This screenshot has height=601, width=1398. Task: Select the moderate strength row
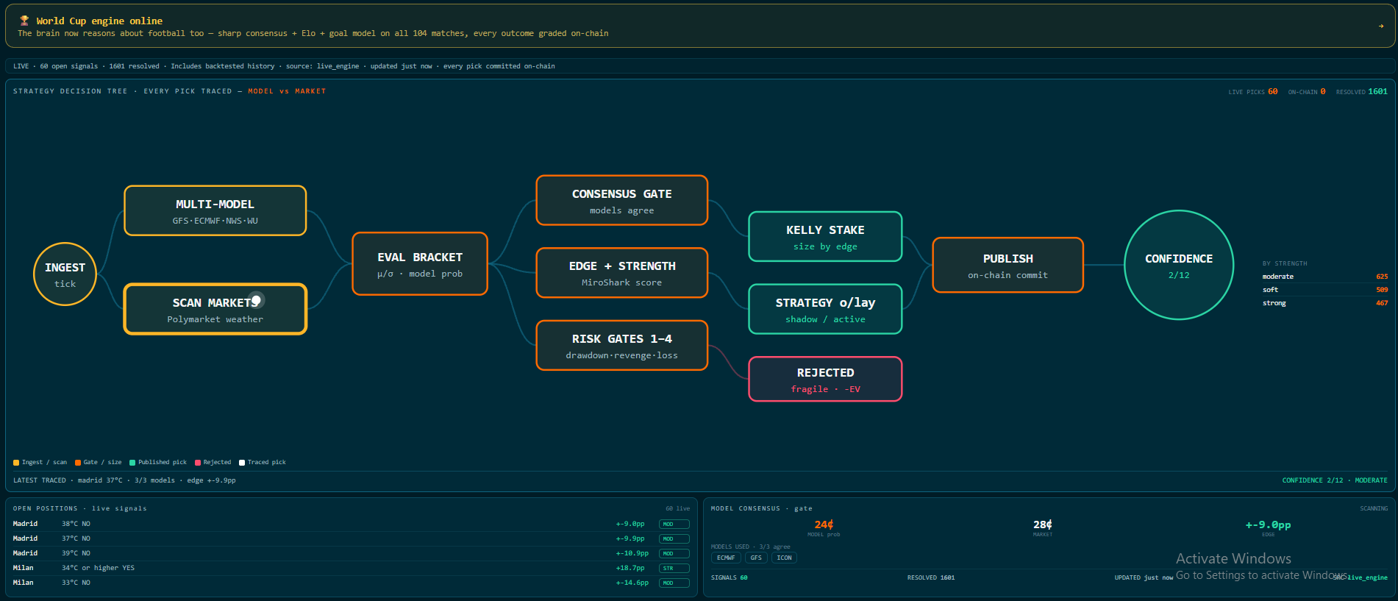pos(1324,277)
